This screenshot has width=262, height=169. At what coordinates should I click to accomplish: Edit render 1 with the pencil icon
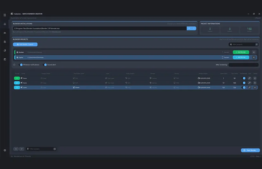tap(249, 78)
